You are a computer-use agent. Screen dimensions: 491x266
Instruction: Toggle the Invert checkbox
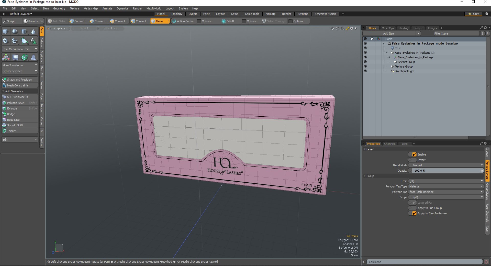(x=414, y=160)
